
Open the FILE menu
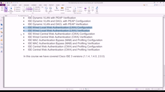pos(3,5)
